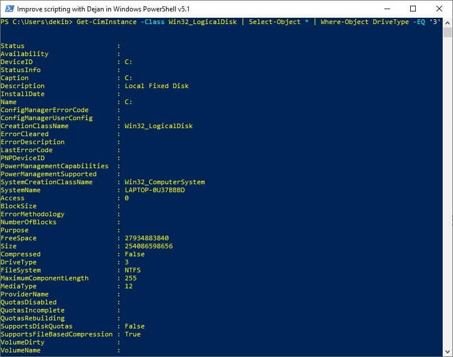Close the PowerShell window
This screenshot has height=357, width=453.
(439, 9)
